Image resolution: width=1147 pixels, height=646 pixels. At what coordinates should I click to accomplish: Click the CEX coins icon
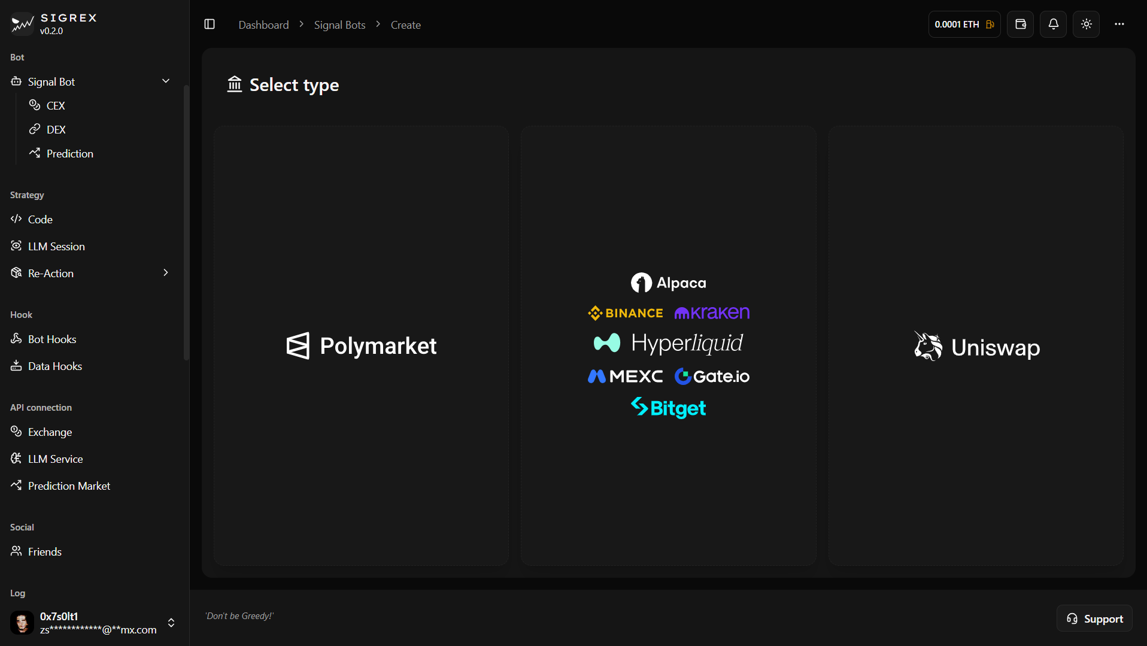[35, 105]
